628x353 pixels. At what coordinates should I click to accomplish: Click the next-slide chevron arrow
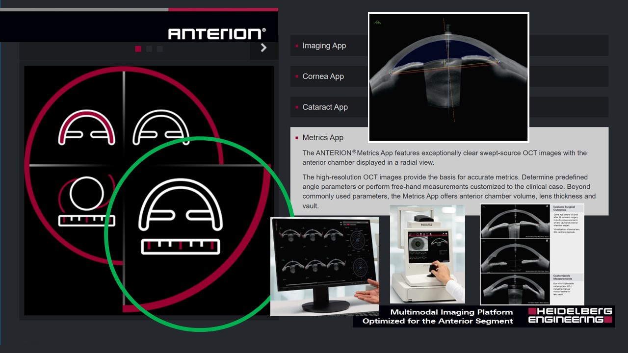click(x=263, y=48)
